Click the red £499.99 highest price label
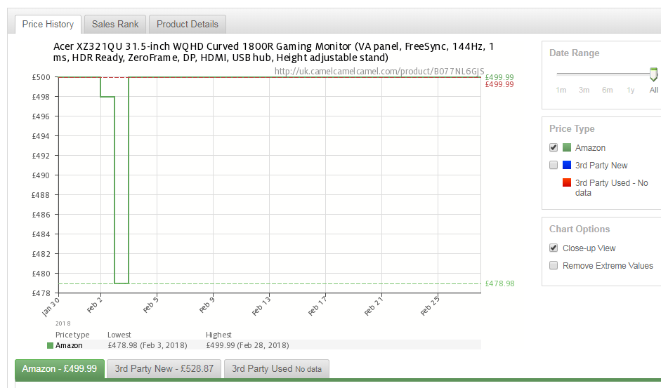Image resolution: width=661 pixels, height=388 pixels. point(499,84)
